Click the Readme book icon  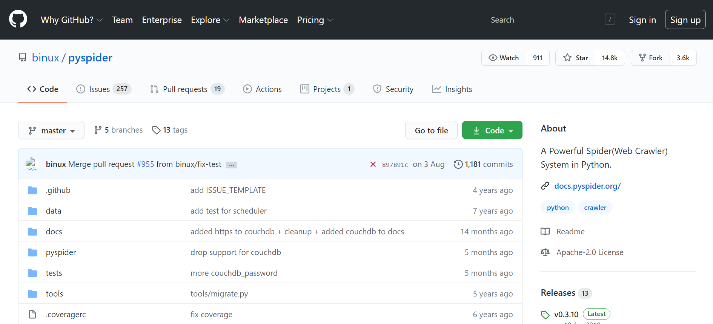click(x=545, y=231)
